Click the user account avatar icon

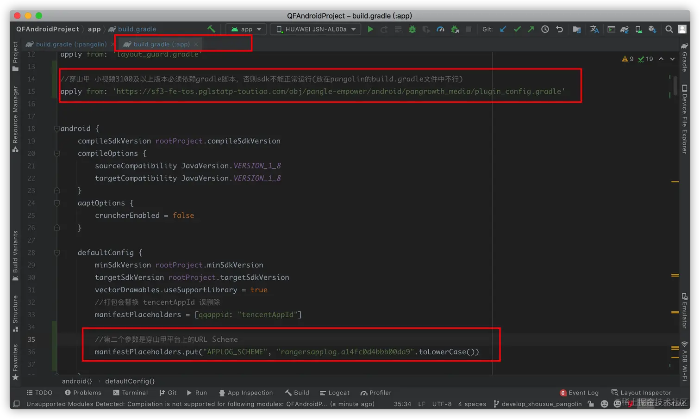[x=682, y=29]
